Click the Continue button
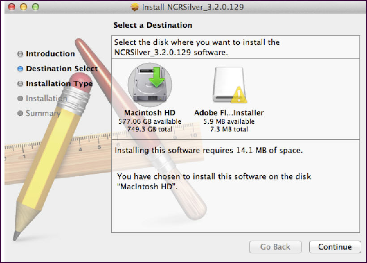 [335, 247]
